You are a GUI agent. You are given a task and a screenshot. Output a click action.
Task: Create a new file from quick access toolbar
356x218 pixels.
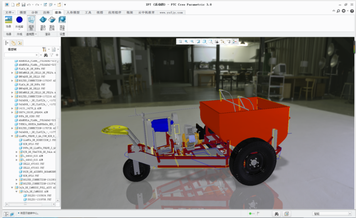click(13, 4)
